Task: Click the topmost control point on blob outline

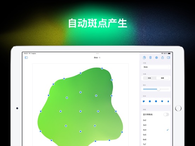Action: (102, 68)
